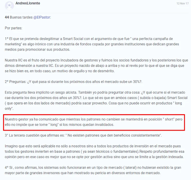Click the paragraph starting 'Nuestra IIC es el fruto'

96,66
